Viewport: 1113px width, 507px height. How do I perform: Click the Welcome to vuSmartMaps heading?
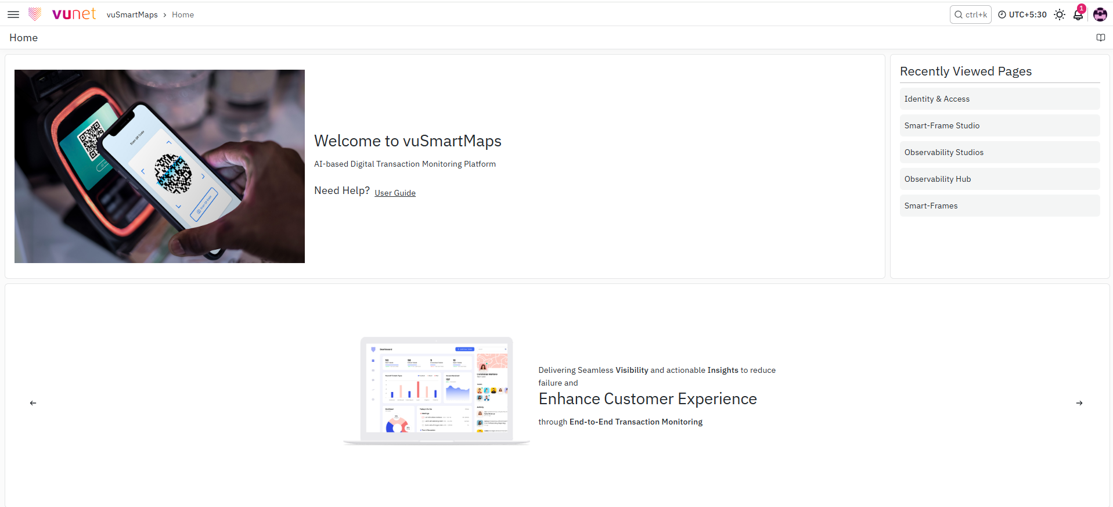pos(408,141)
